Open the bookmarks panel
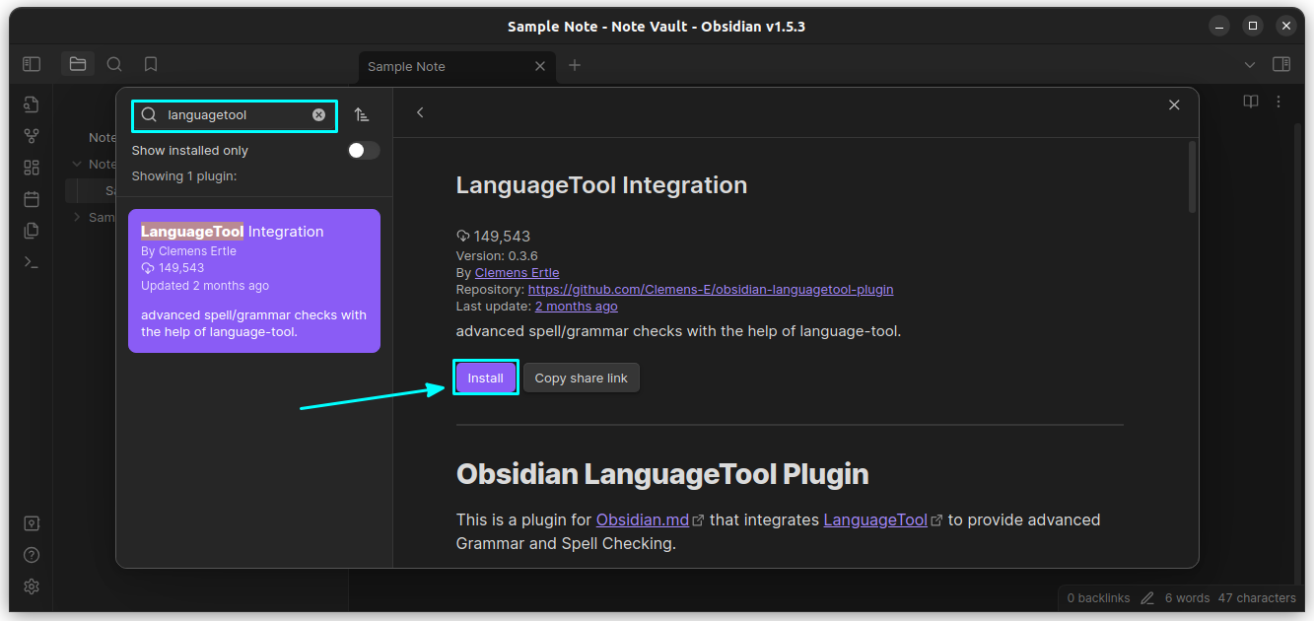 (150, 63)
